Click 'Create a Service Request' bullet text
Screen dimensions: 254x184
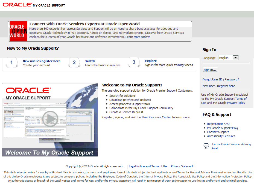(x=126, y=112)
